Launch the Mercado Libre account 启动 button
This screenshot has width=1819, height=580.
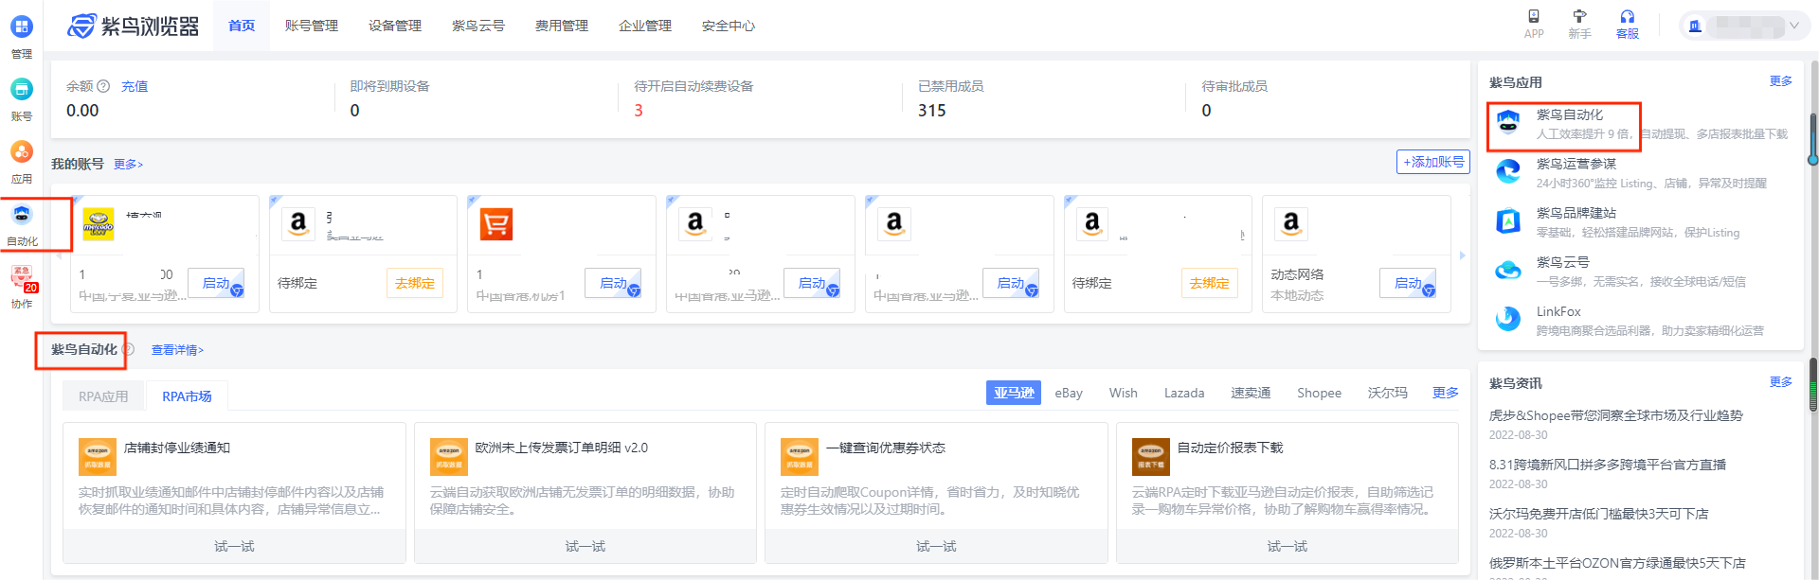coord(217,283)
